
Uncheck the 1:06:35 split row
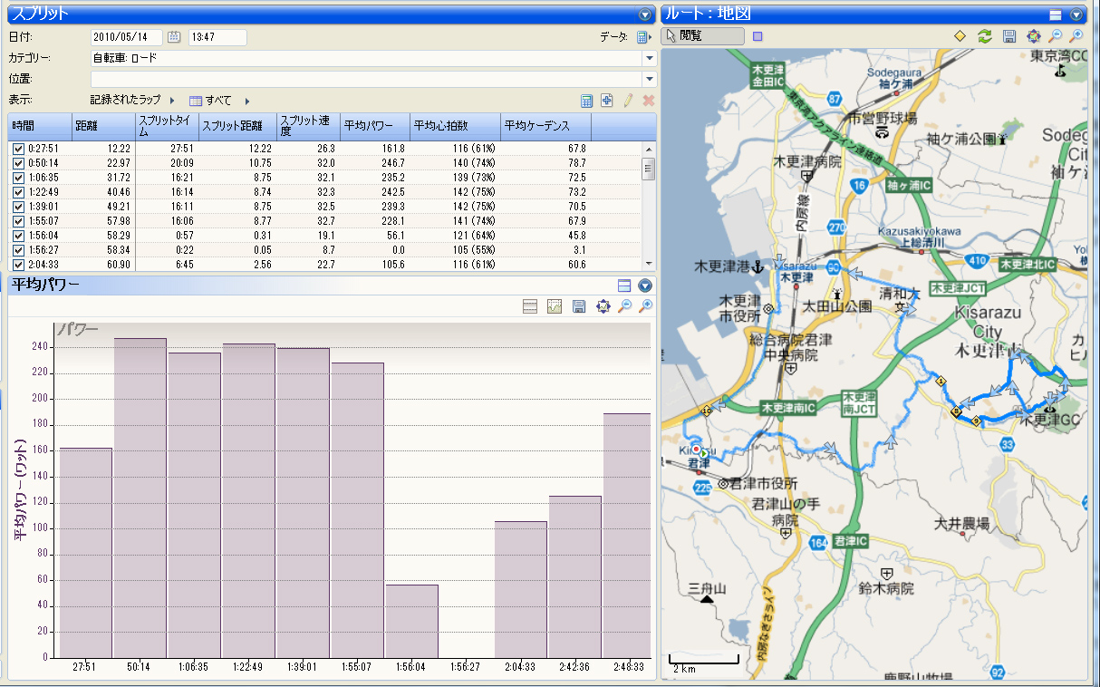point(18,177)
